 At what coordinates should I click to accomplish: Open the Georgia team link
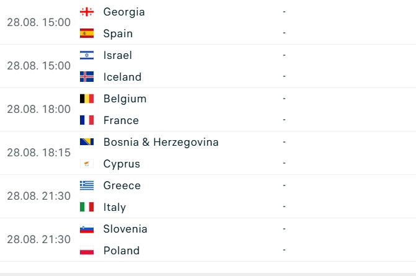point(124,12)
